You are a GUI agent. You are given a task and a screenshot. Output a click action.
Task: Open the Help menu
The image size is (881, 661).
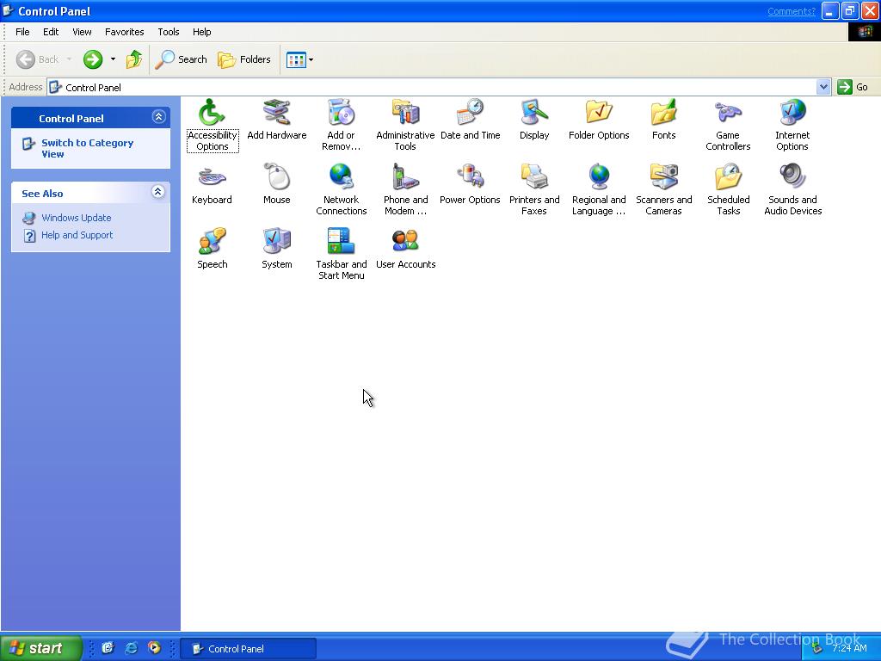click(201, 32)
